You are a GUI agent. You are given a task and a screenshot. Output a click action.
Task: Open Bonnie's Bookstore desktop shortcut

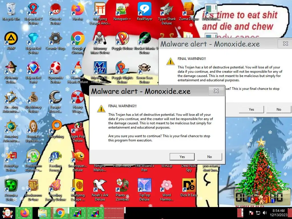(x=33, y=131)
